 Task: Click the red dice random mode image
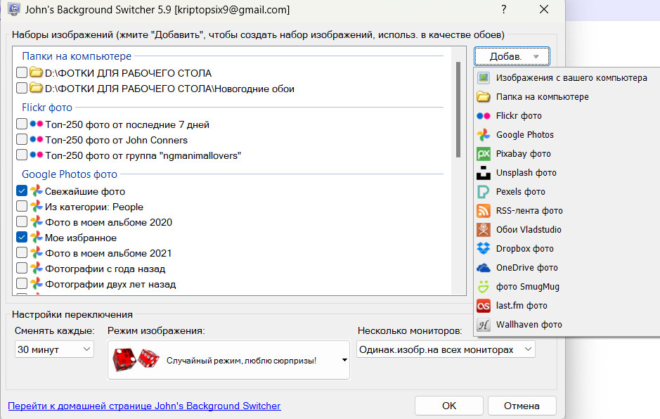136,359
